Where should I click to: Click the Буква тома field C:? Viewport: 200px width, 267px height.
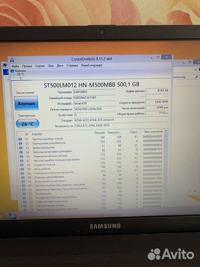(95, 115)
